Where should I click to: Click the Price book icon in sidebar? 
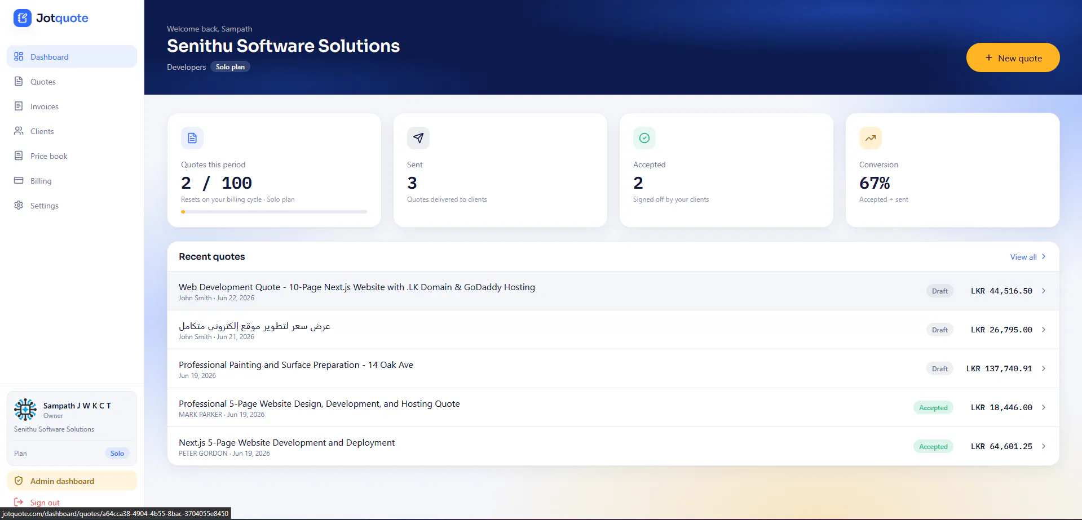click(19, 155)
